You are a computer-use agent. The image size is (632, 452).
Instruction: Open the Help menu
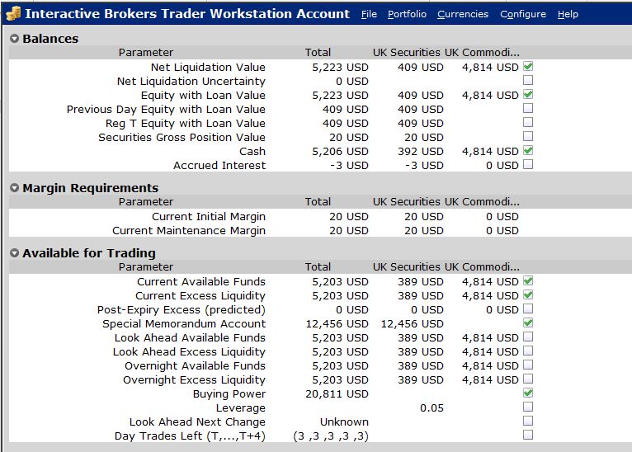(x=568, y=14)
